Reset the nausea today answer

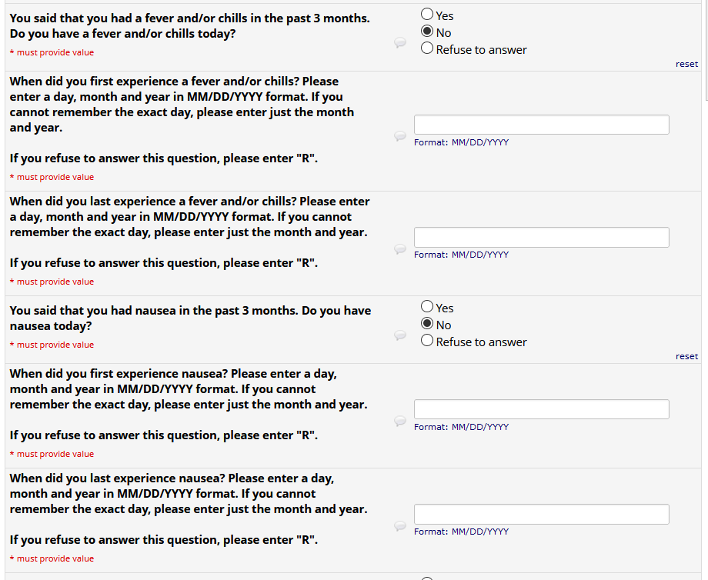point(686,356)
